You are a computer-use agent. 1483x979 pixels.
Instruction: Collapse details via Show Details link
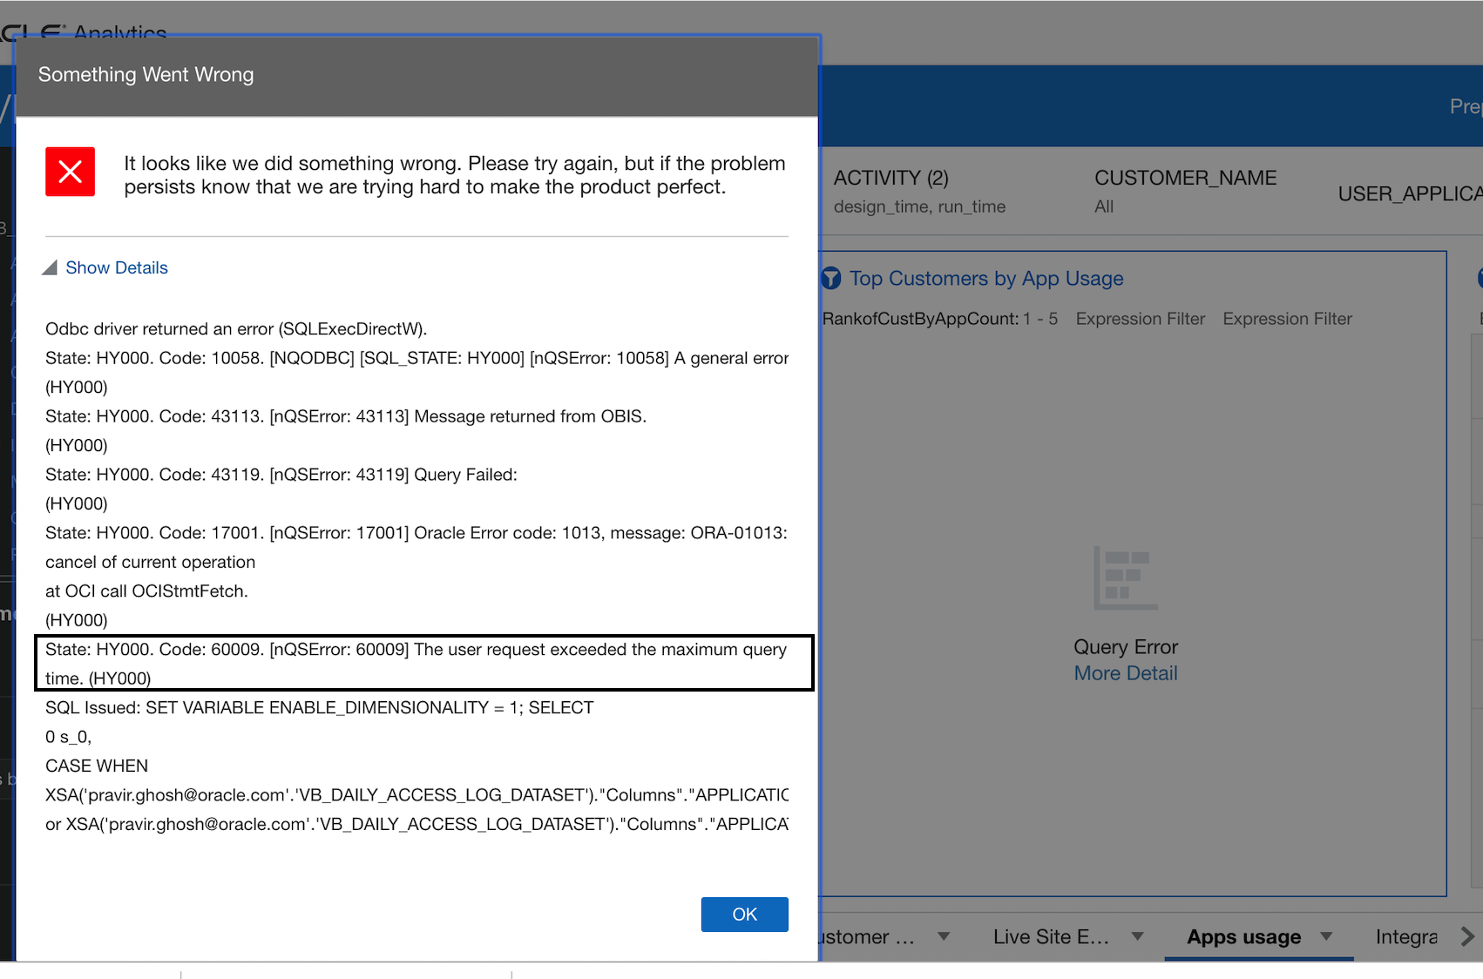(117, 267)
